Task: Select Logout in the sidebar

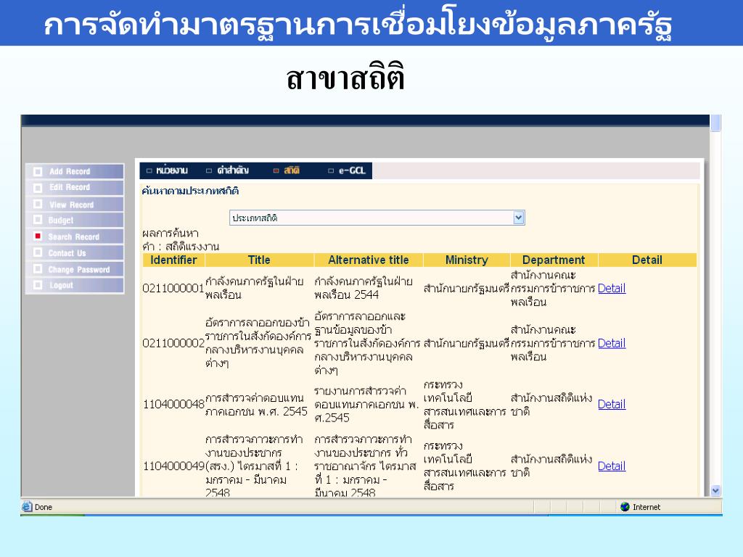Action: click(75, 285)
